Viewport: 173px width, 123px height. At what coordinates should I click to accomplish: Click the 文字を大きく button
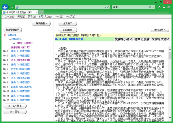[x=161, y=39]
